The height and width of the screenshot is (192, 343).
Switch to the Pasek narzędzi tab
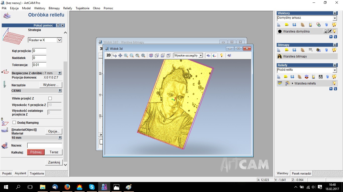tap(302, 173)
